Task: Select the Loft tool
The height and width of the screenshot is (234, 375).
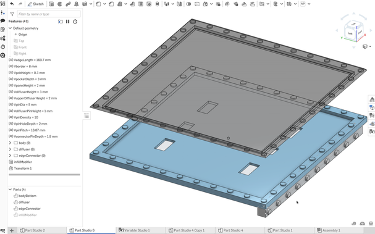Action: (76, 4)
